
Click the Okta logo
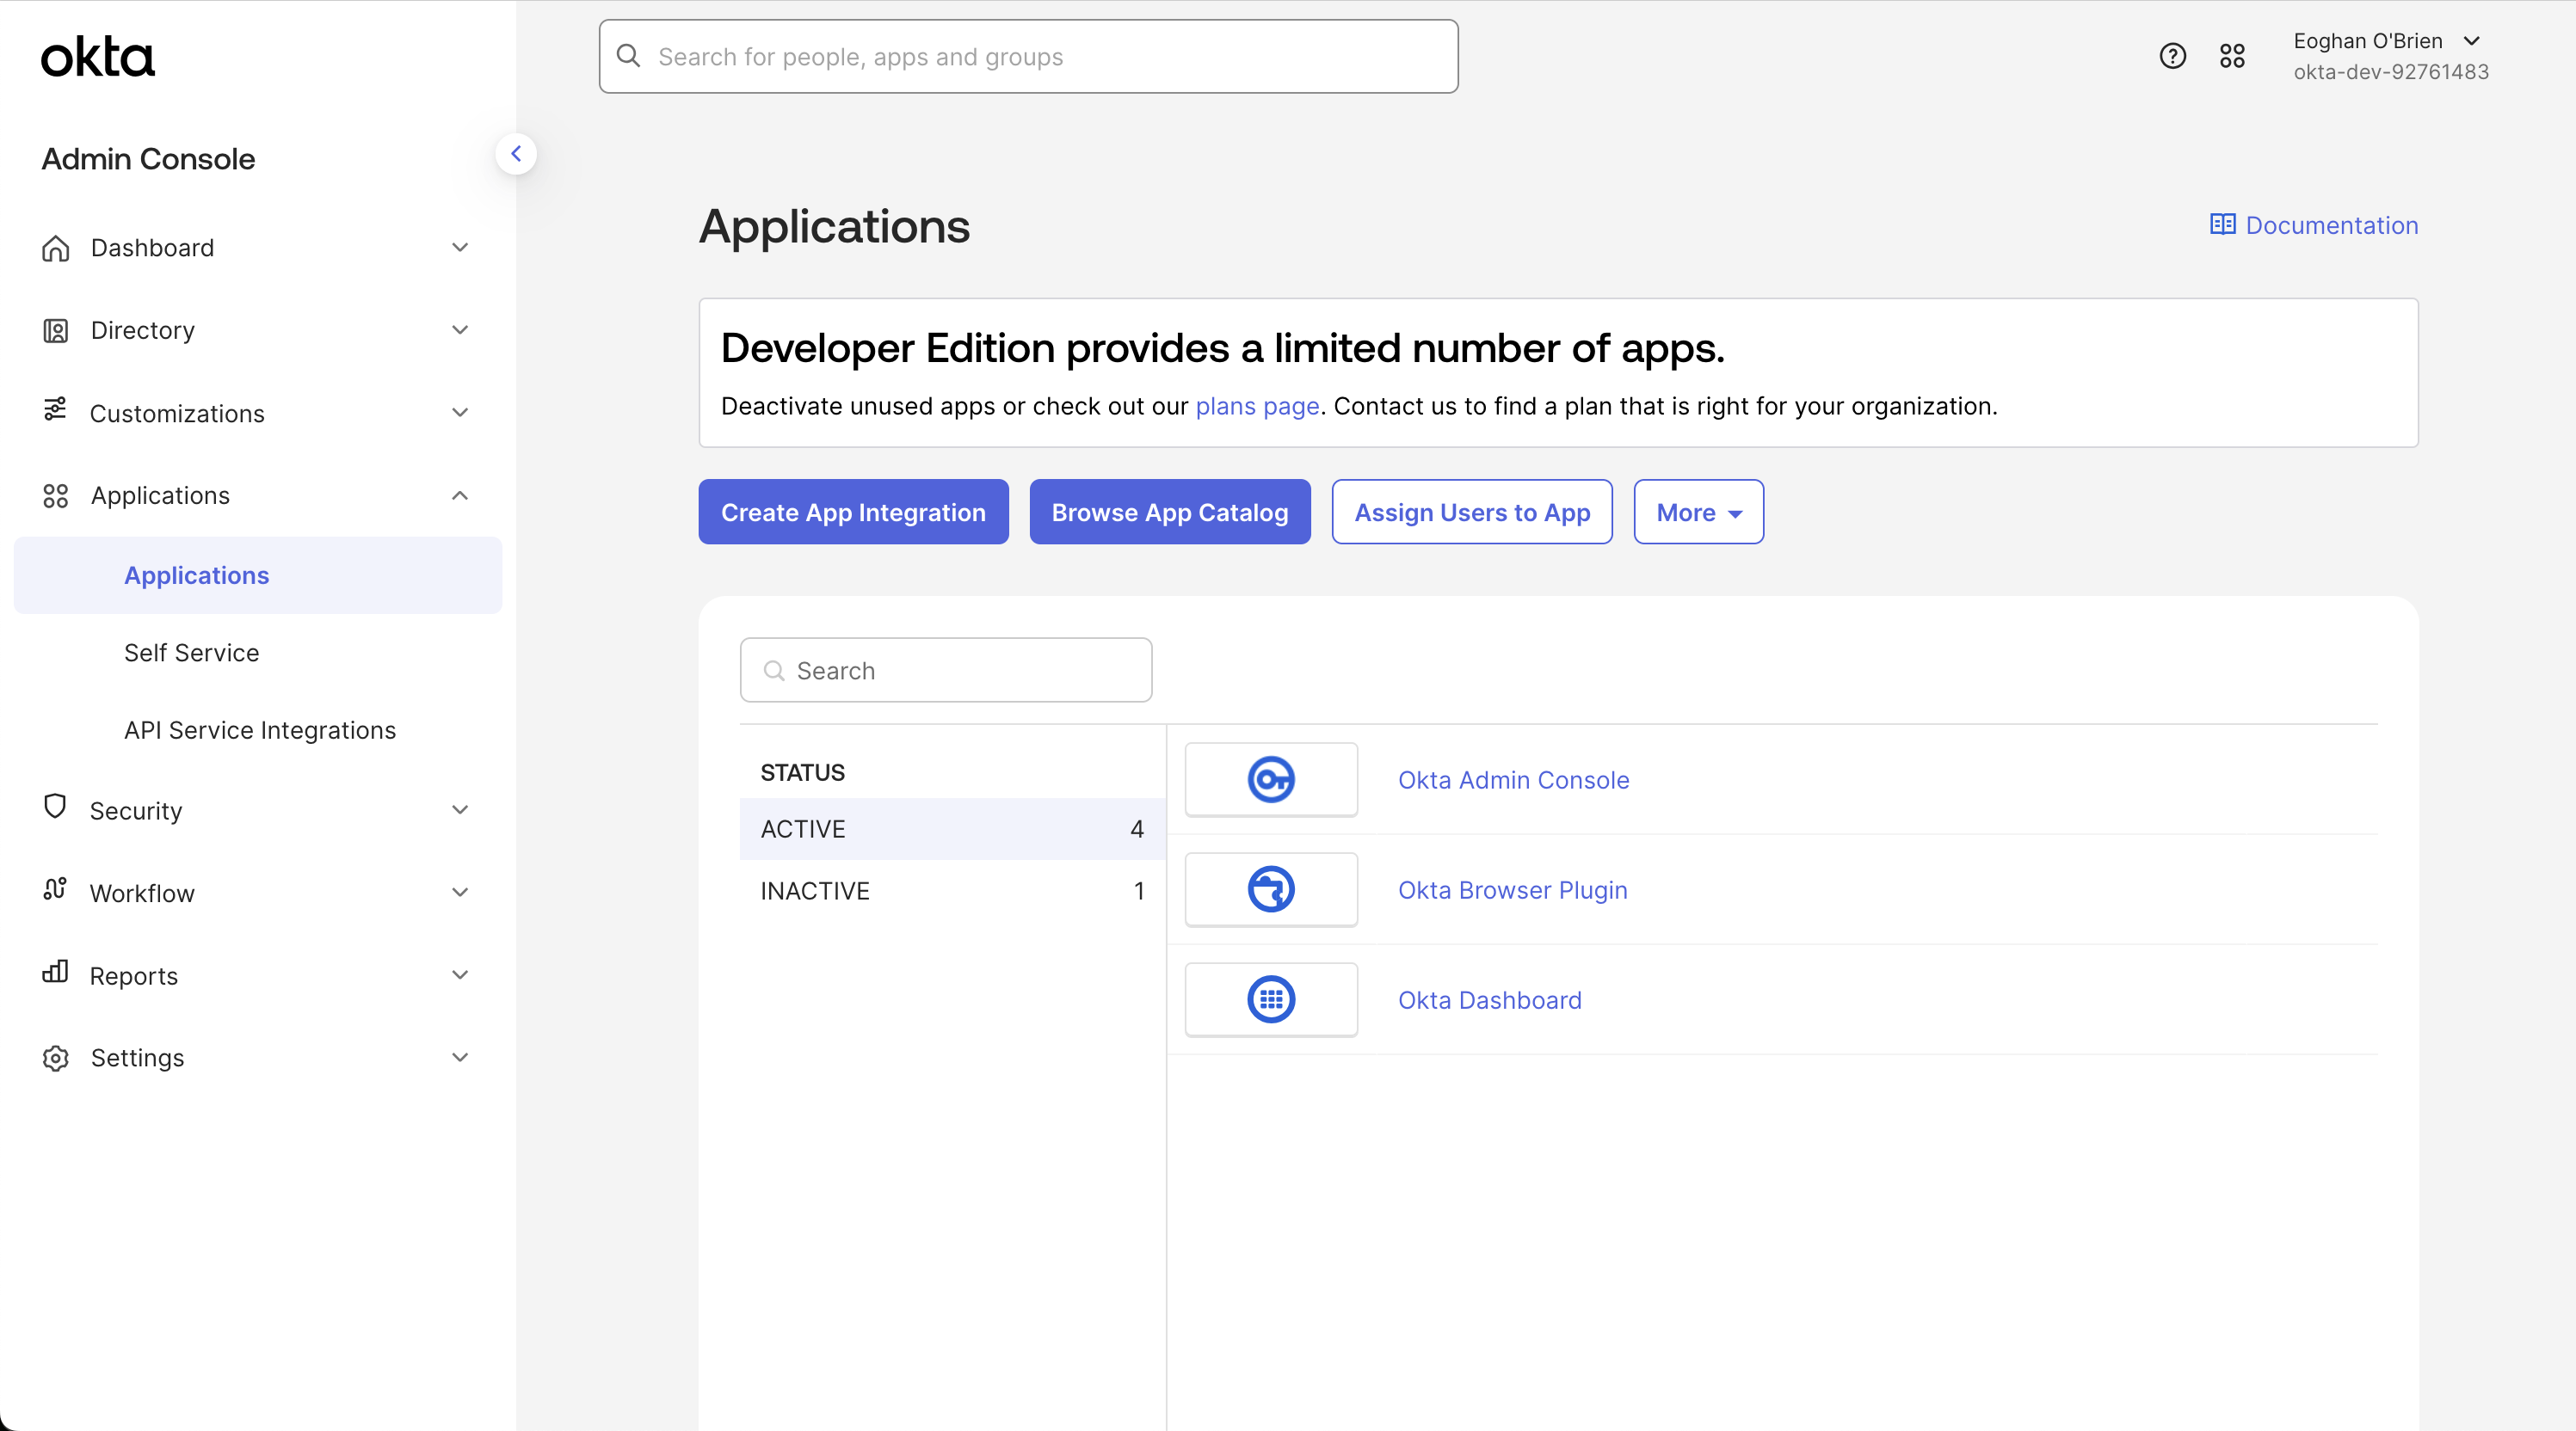(98, 57)
